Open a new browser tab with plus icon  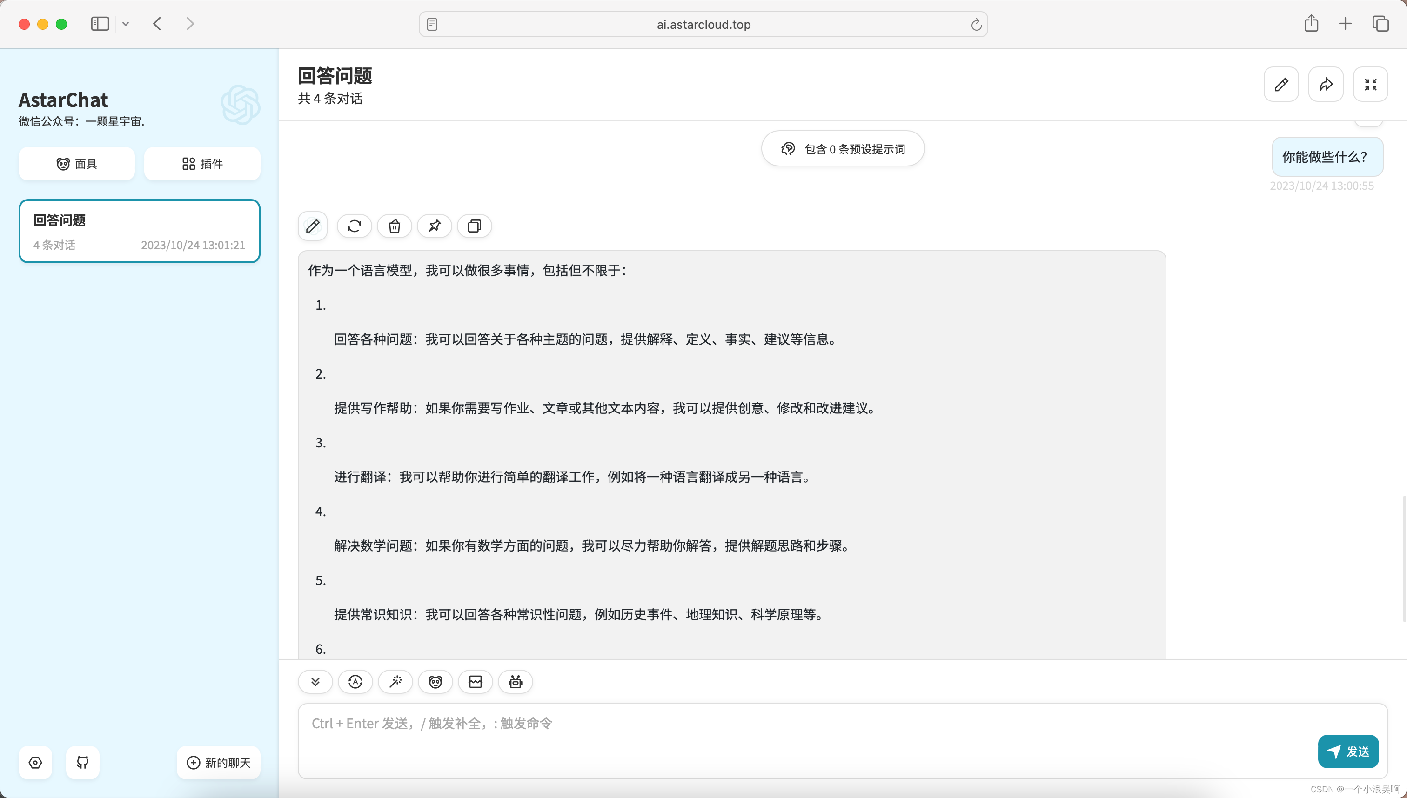(x=1345, y=24)
